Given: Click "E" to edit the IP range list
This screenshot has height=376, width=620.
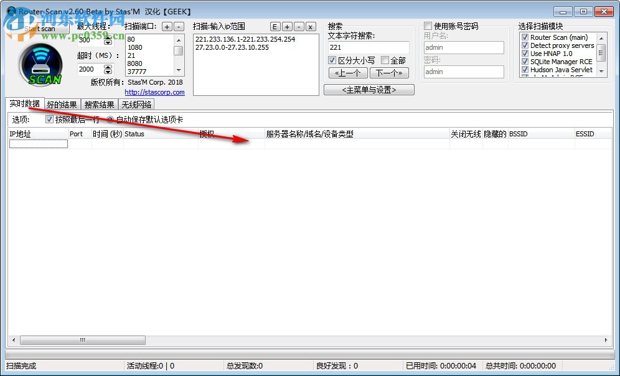Looking at the screenshot, I should [x=275, y=26].
